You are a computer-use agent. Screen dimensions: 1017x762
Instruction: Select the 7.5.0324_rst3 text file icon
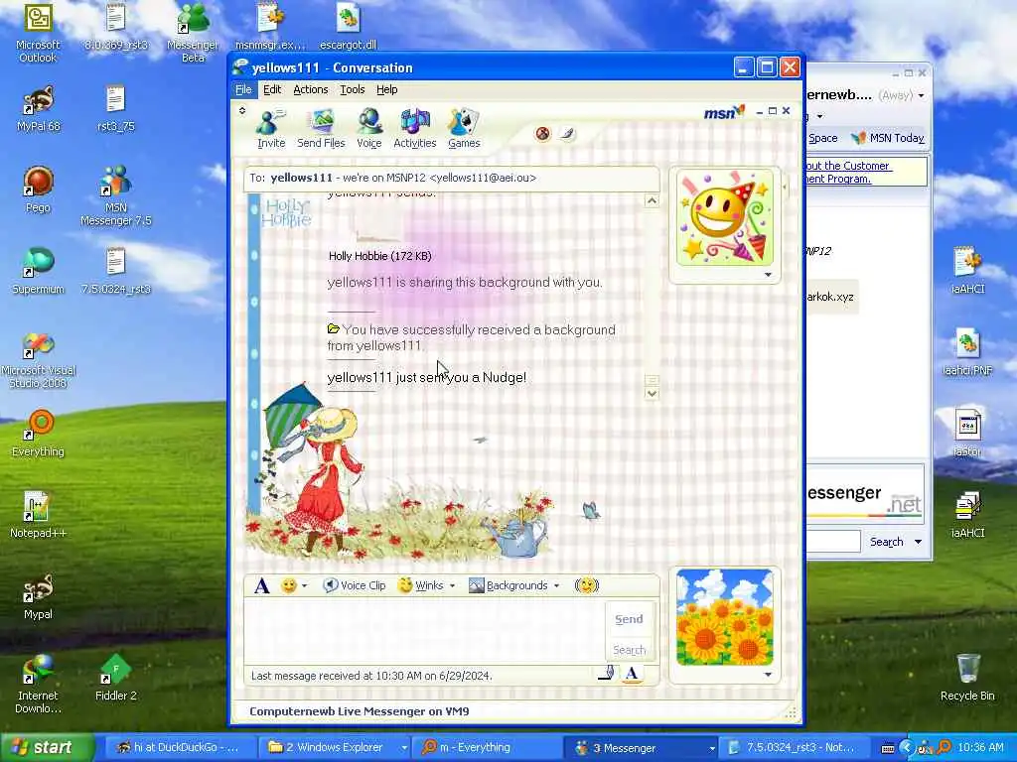tap(115, 271)
